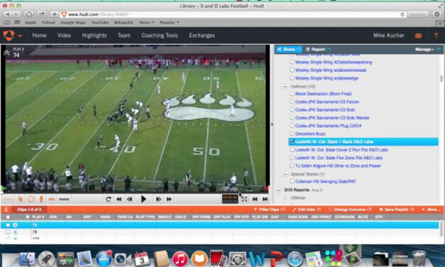Click the Save Playlist button
Viewport: 445px width, 267px height.
point(397,209)
